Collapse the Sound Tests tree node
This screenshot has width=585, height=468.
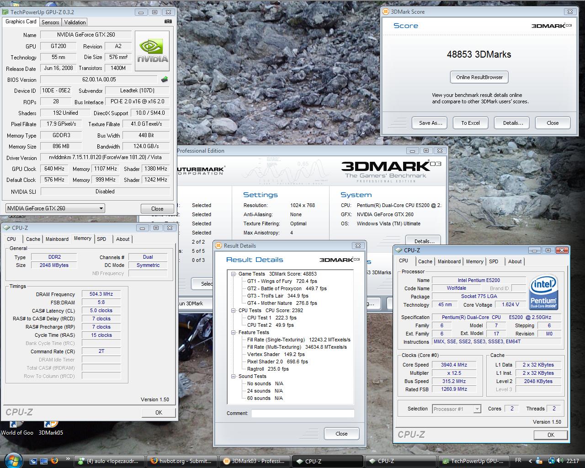tap(234, 376)
